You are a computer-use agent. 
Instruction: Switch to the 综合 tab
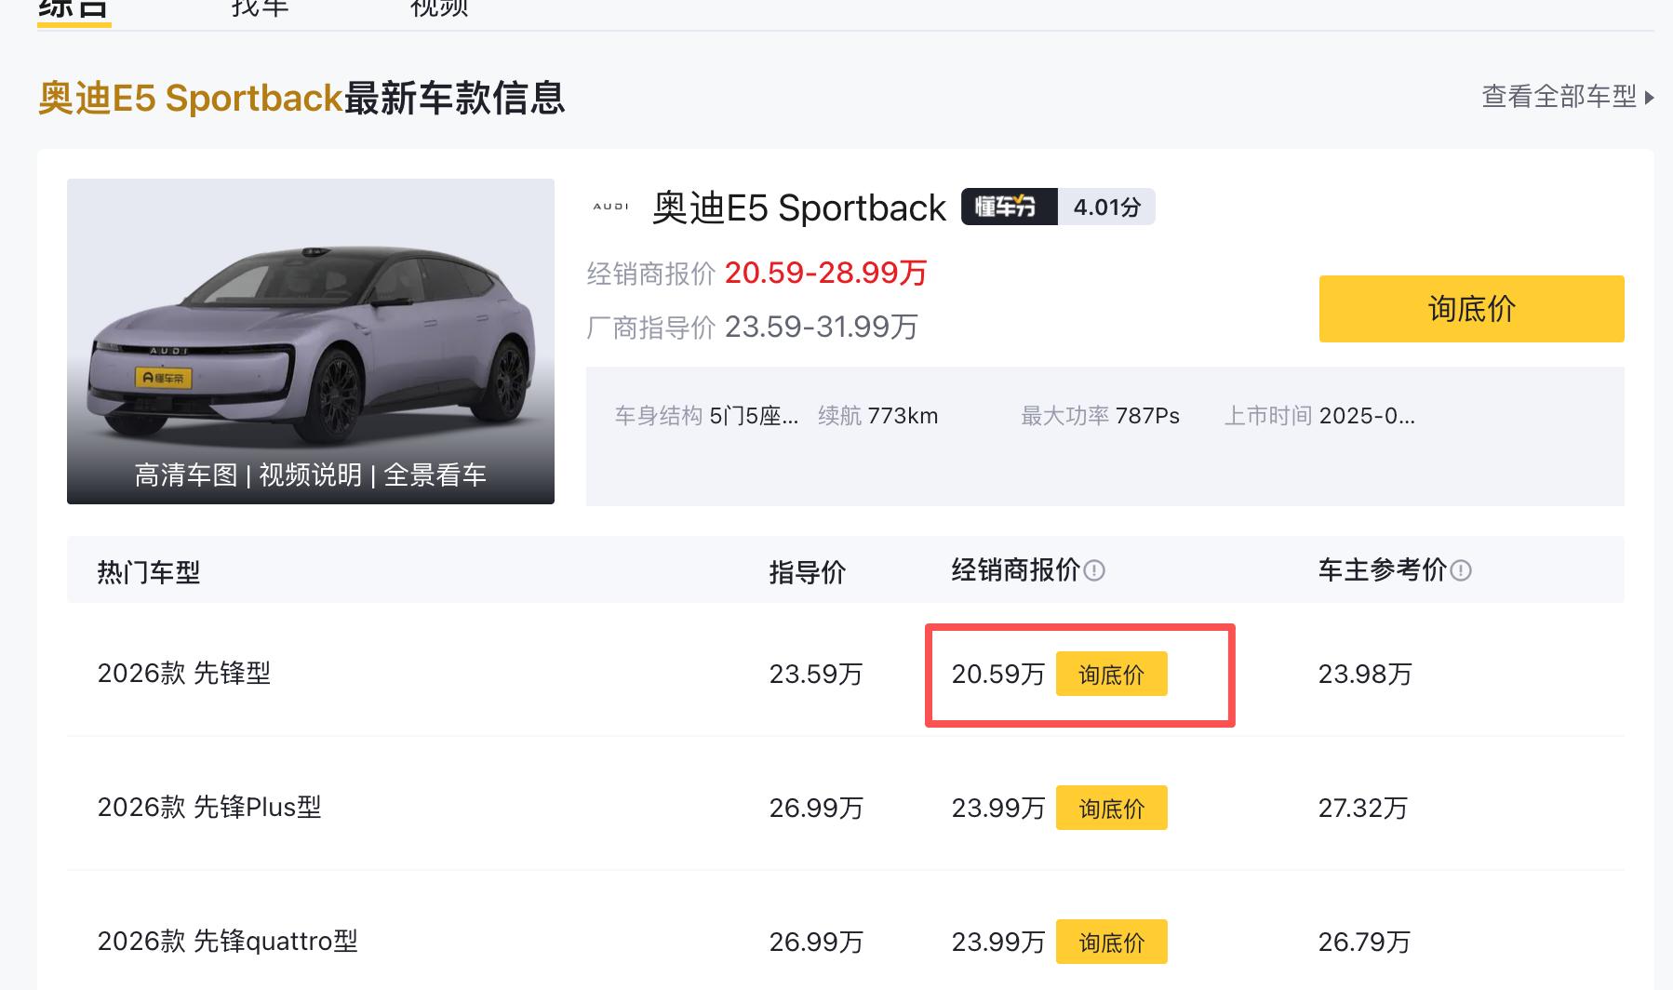(x=74, y=8)
